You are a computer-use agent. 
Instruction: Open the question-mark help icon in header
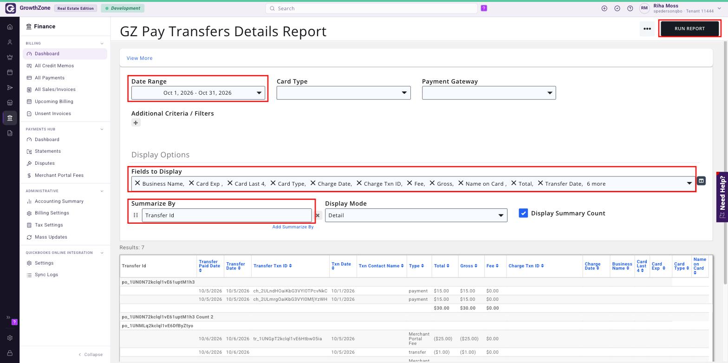tap(630, 8)
